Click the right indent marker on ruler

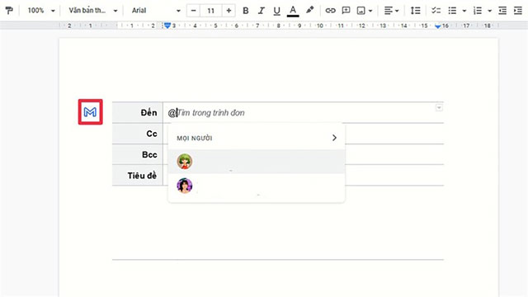coord(438,26)
